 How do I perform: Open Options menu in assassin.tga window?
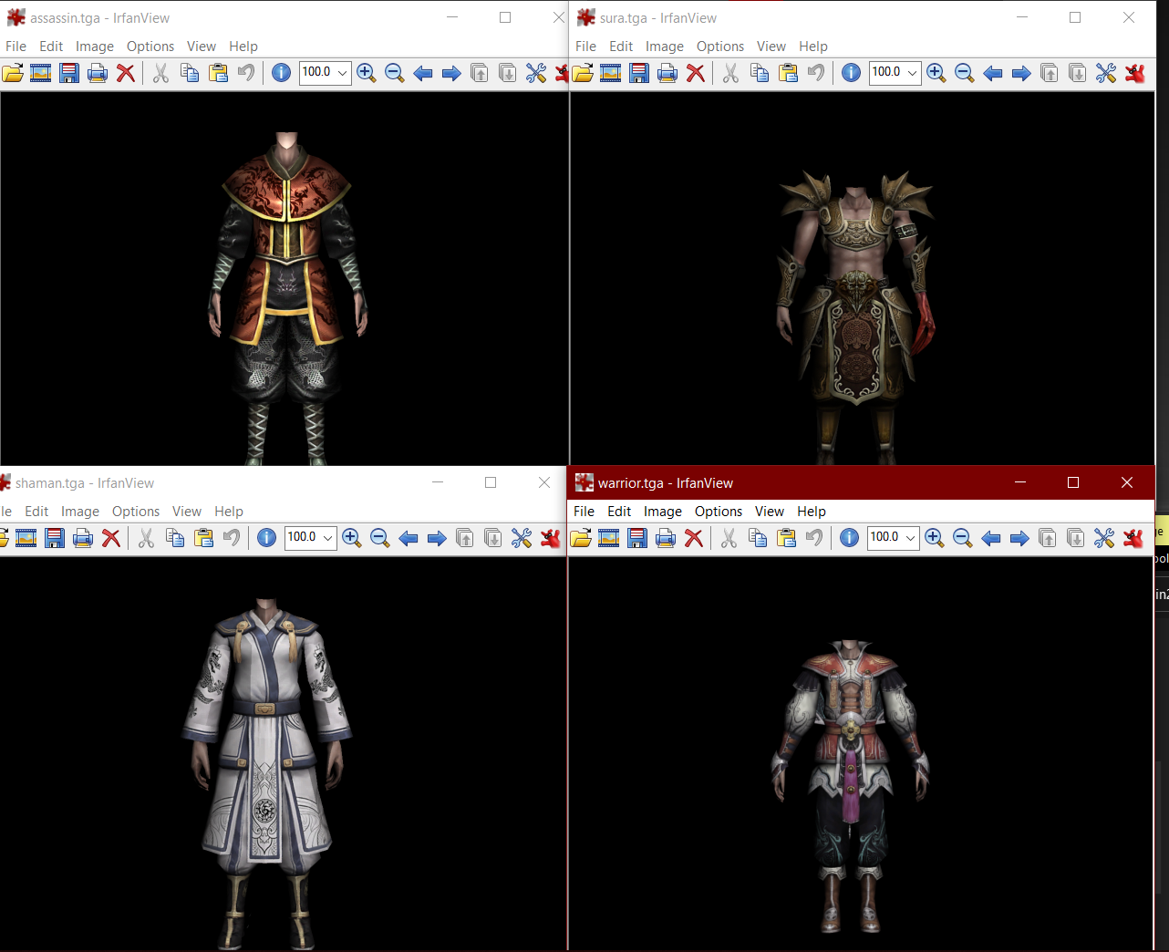pyautogui.click(x=150, y=47)
